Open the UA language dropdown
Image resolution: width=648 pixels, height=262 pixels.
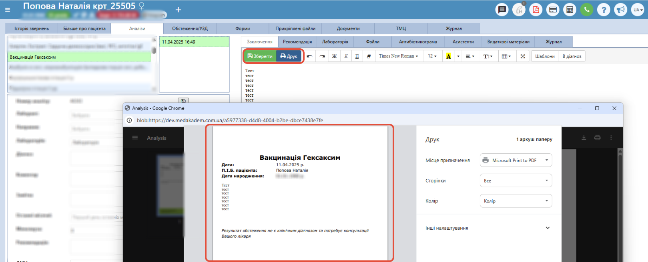coord(638,10)
